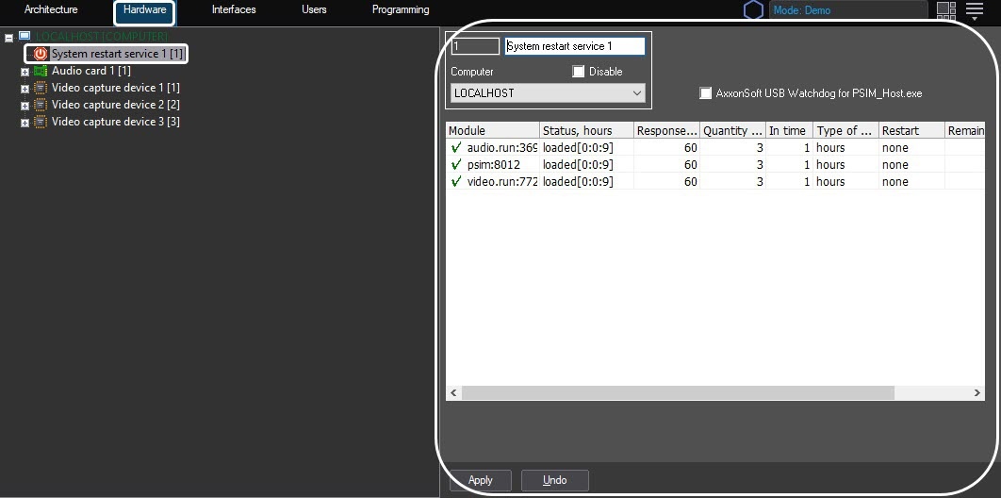Collapse the LOCALHOST computer tree node
1001x498 pixels.
point(8,38)
